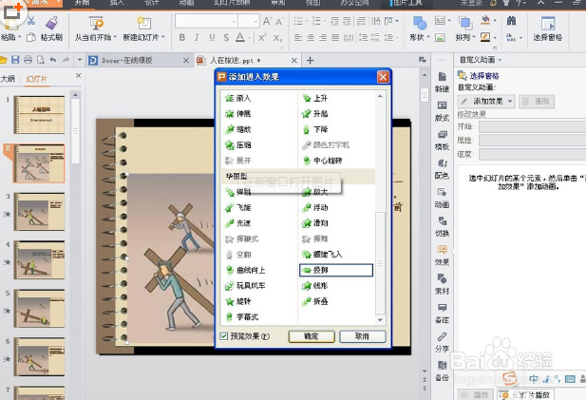Select the 光速 entrance effect
This screenshot has width=586, height=400.
click(x=238, y=223)
